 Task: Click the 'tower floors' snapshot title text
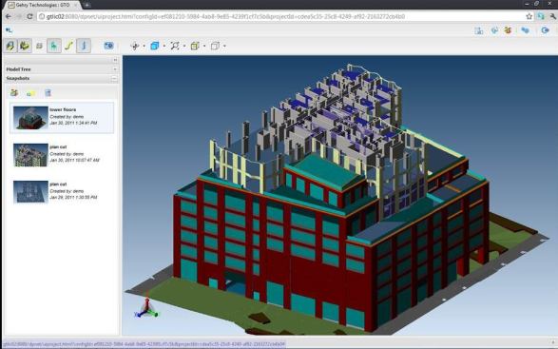point(63,109)
